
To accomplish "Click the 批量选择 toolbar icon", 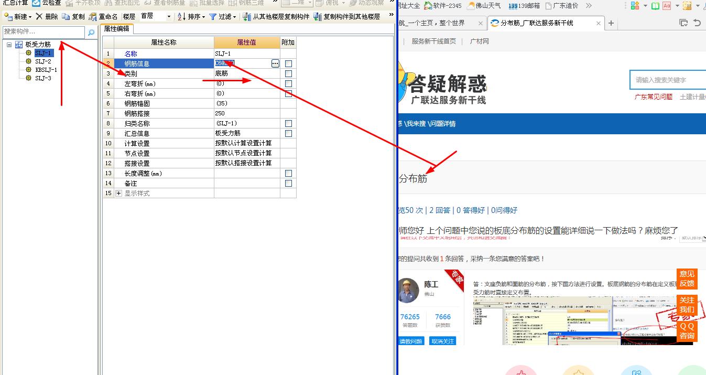I will pos(193,3).
